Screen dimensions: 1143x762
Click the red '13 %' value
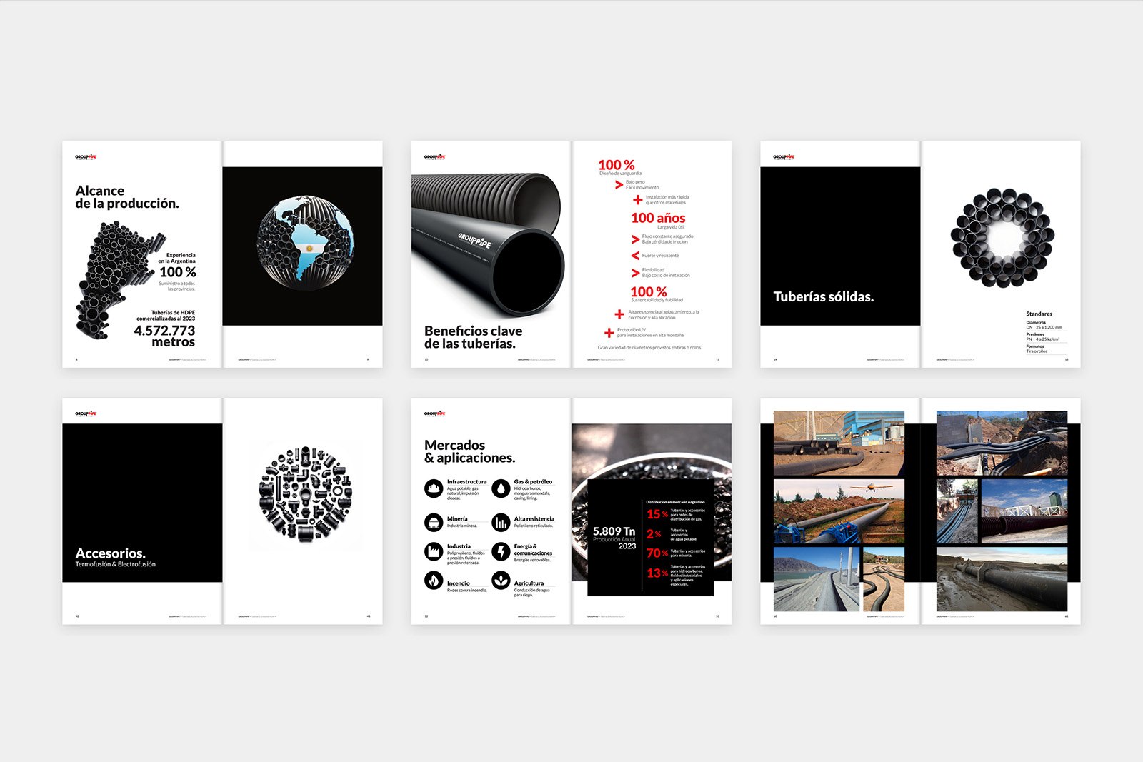pyautogui.click(x=657, y=573)
